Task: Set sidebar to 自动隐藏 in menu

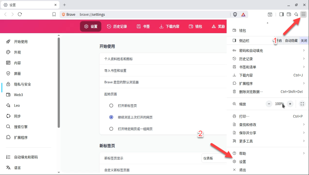Action: pyautogui.click(x=291, y=41)
